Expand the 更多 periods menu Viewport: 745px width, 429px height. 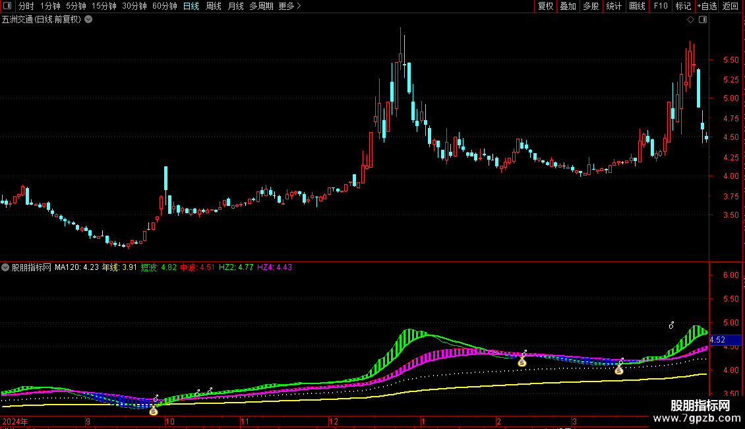point(290,6)
